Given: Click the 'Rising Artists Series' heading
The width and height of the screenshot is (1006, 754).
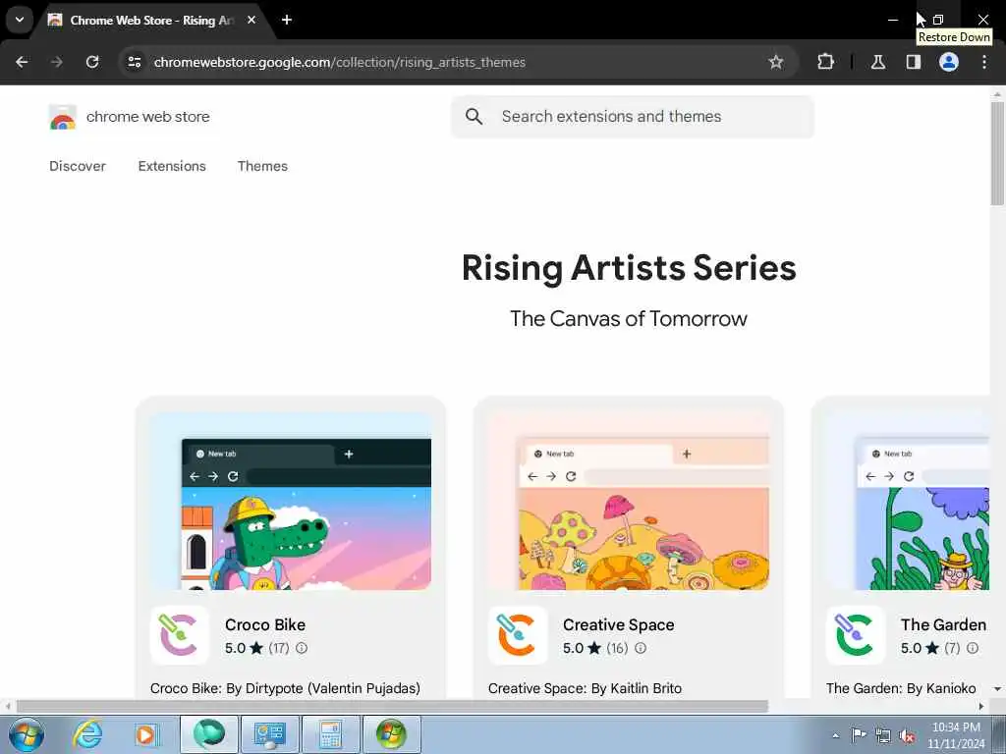Looking at the screenshot, I should (629, 267).
